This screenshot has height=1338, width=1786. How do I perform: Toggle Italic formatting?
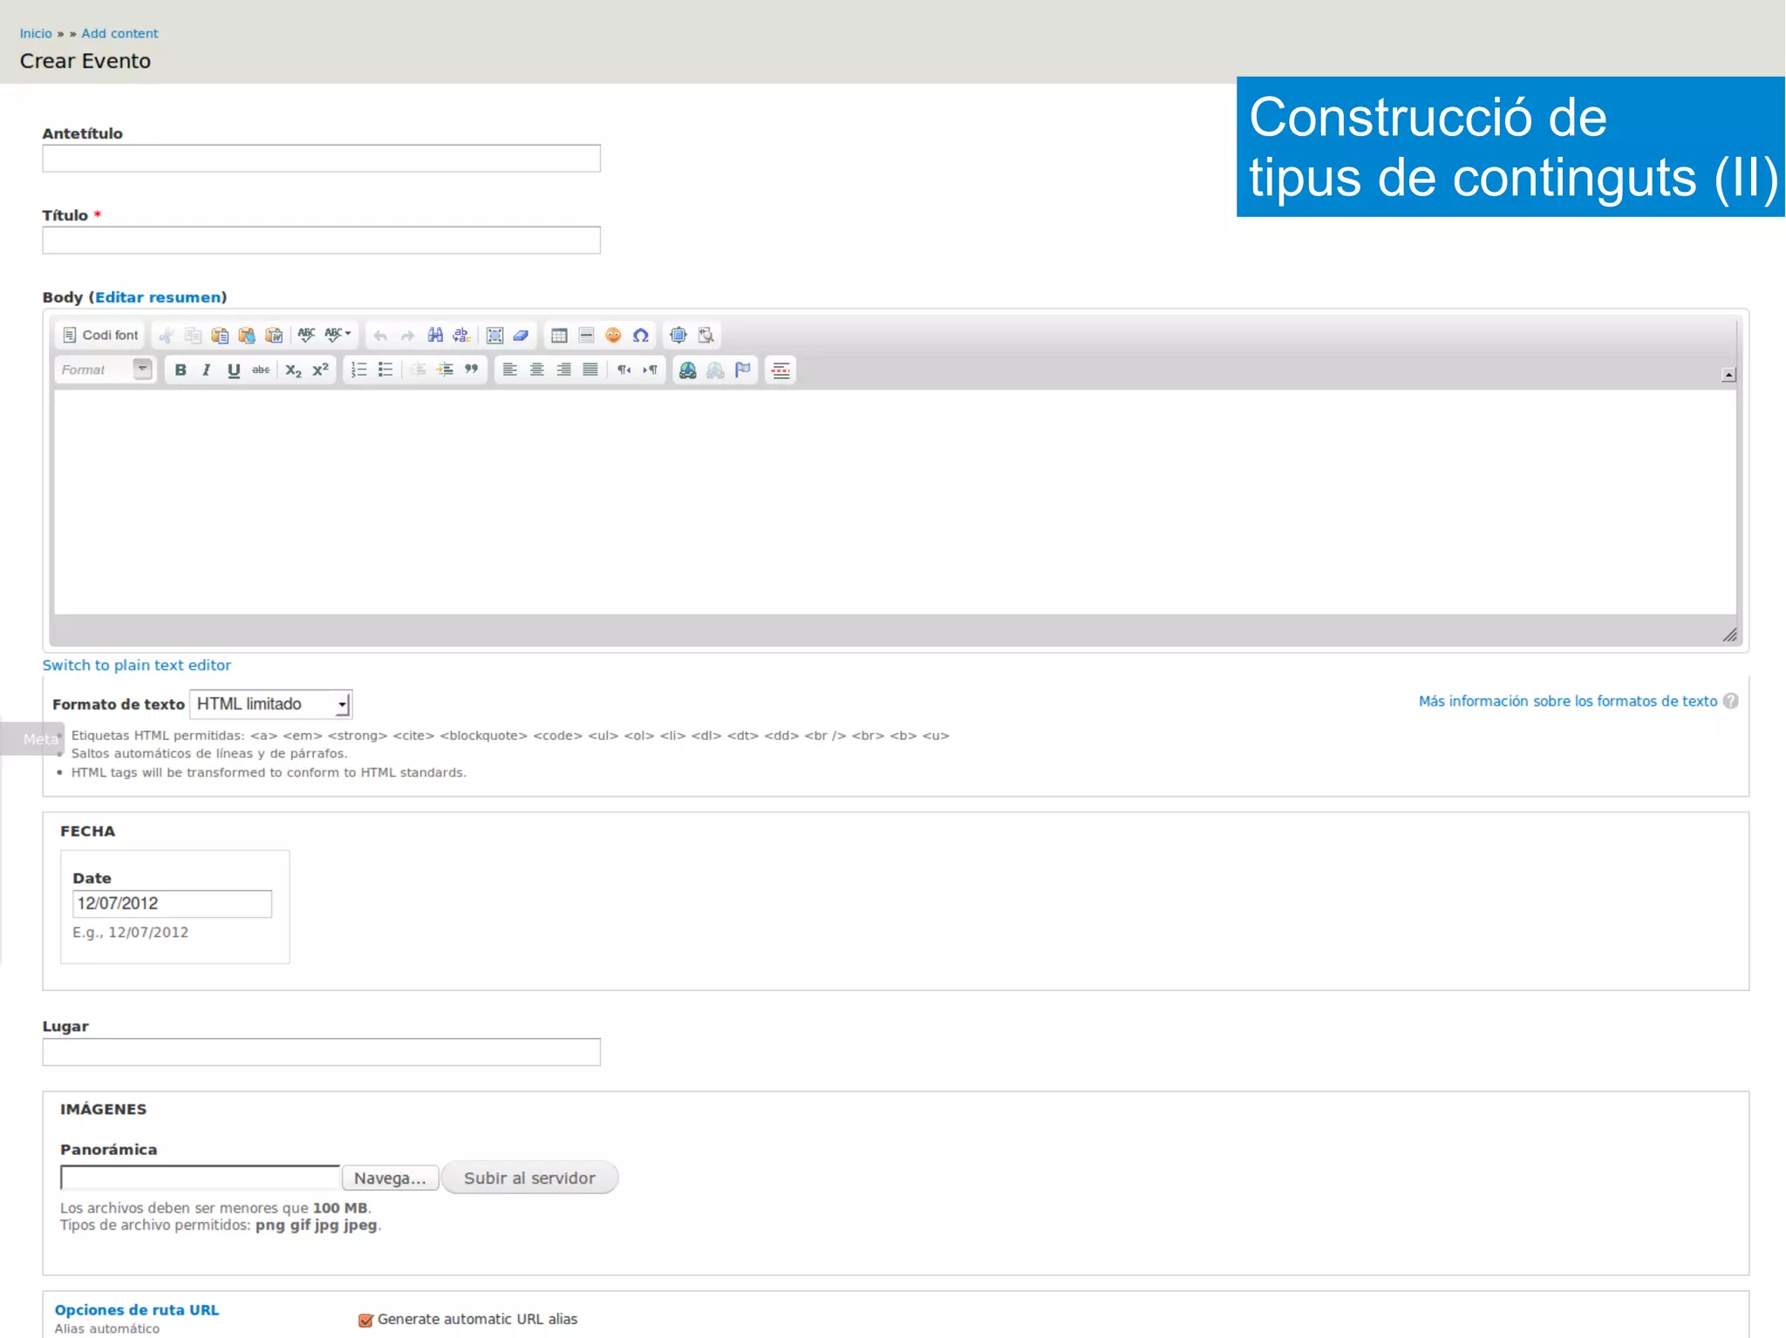coord(207,370)
